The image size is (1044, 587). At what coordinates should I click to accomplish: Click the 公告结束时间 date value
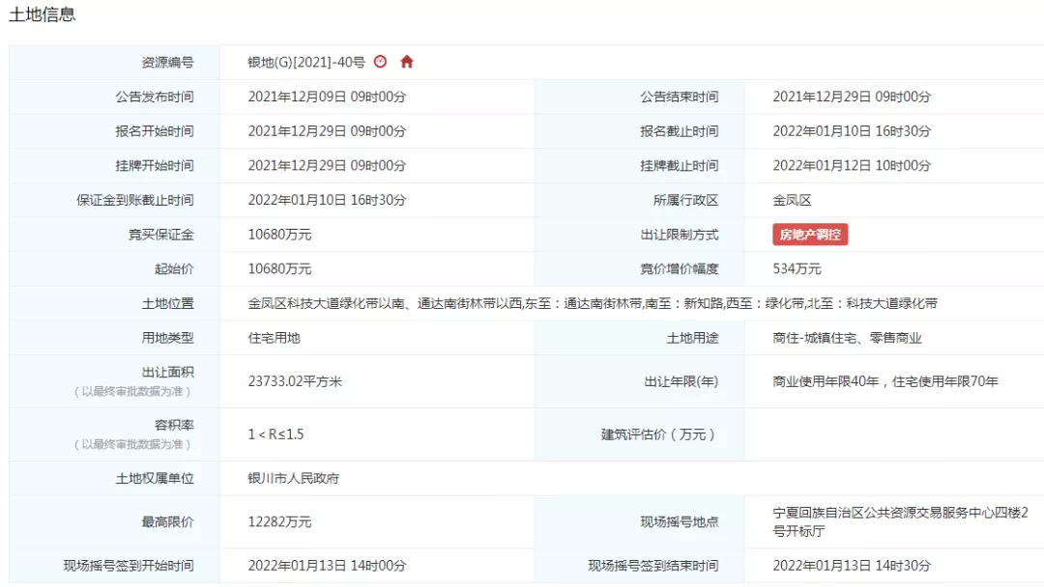[x=851, y=97]
